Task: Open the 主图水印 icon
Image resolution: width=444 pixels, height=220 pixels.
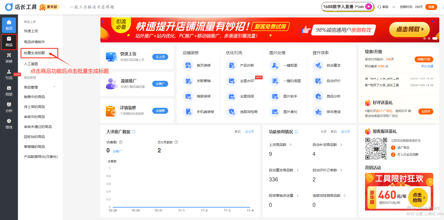Action: click(x=231, y=81)
